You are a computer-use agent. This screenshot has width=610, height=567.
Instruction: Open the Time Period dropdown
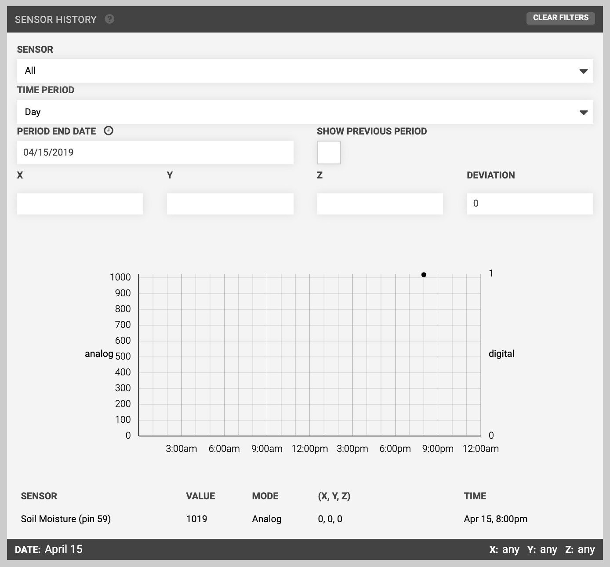tap(305, 112)
